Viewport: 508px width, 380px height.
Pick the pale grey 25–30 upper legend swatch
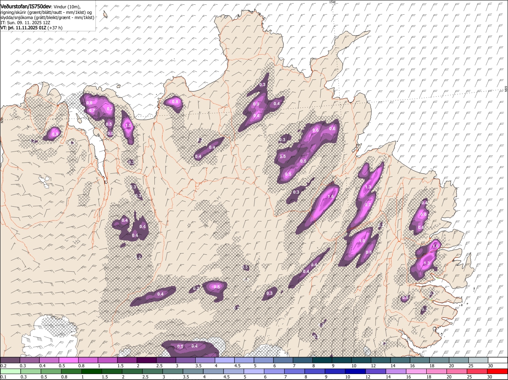[x=478, y=360]
